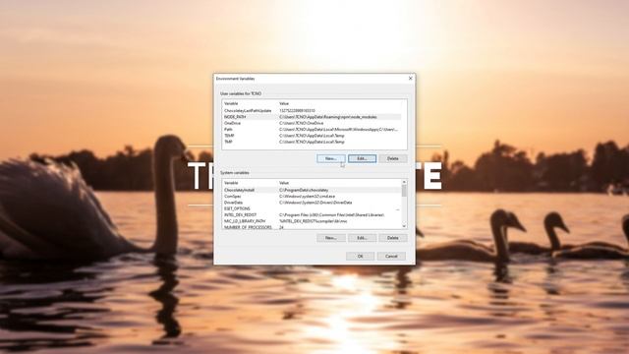
Task: Click the system variables scrollbar thumb
Action: [x=404, y=191]
